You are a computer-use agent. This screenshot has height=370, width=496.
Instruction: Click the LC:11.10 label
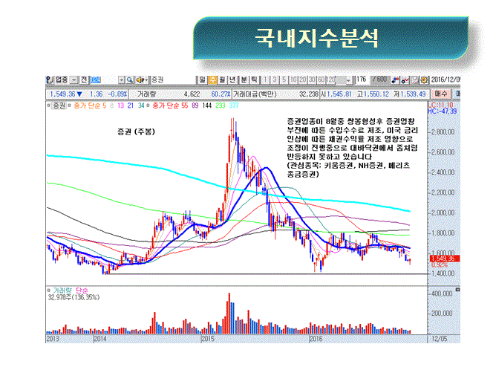pyautogui.click(x=440, y=105)
